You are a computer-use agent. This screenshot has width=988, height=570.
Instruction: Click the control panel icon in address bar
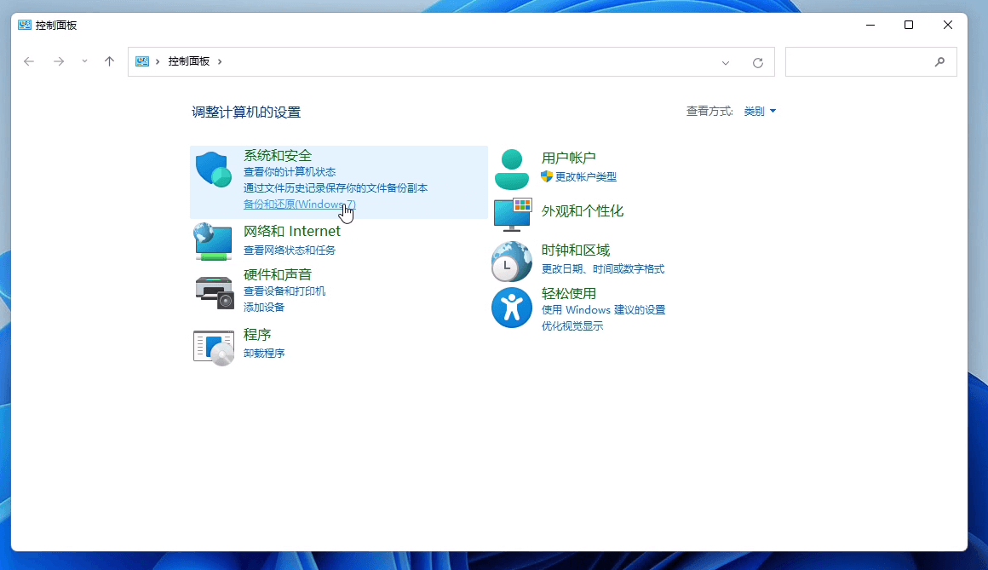[x=142, y=61]
